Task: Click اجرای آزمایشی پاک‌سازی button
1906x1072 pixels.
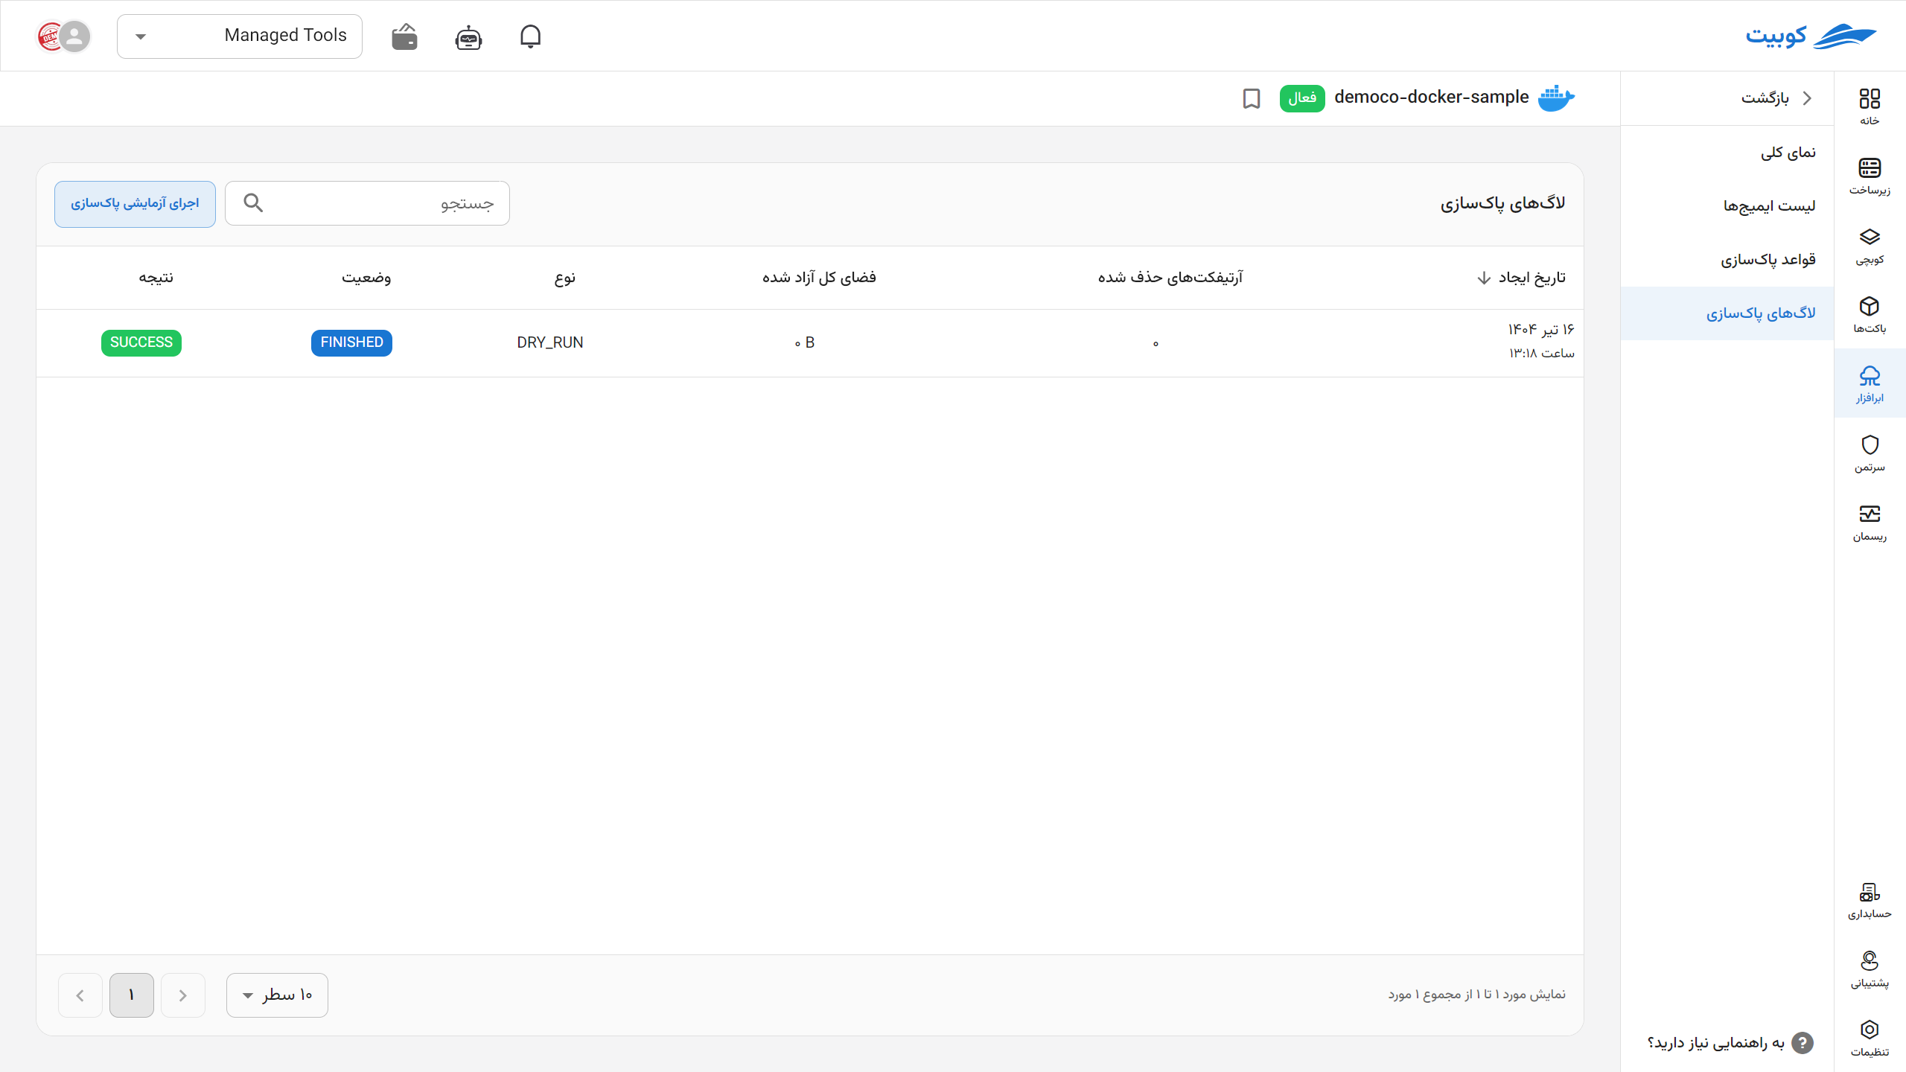Action: coord(135,204)
